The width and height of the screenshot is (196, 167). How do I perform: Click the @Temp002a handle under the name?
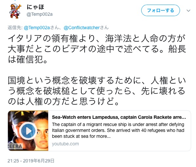tap(40, 14)
